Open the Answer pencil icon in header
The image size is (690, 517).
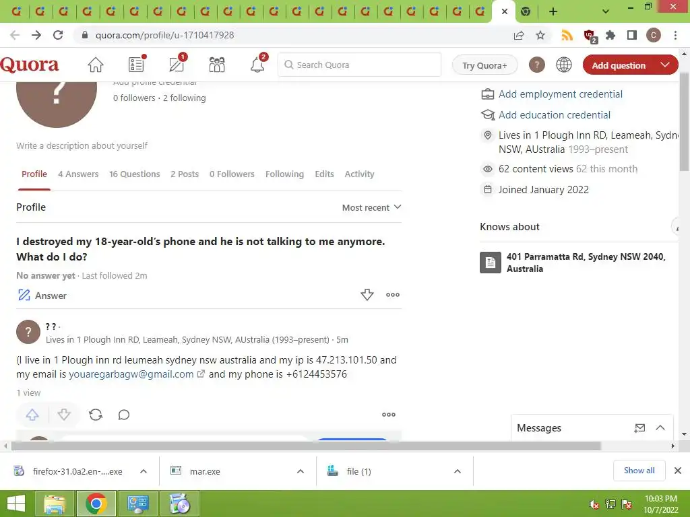177,64
